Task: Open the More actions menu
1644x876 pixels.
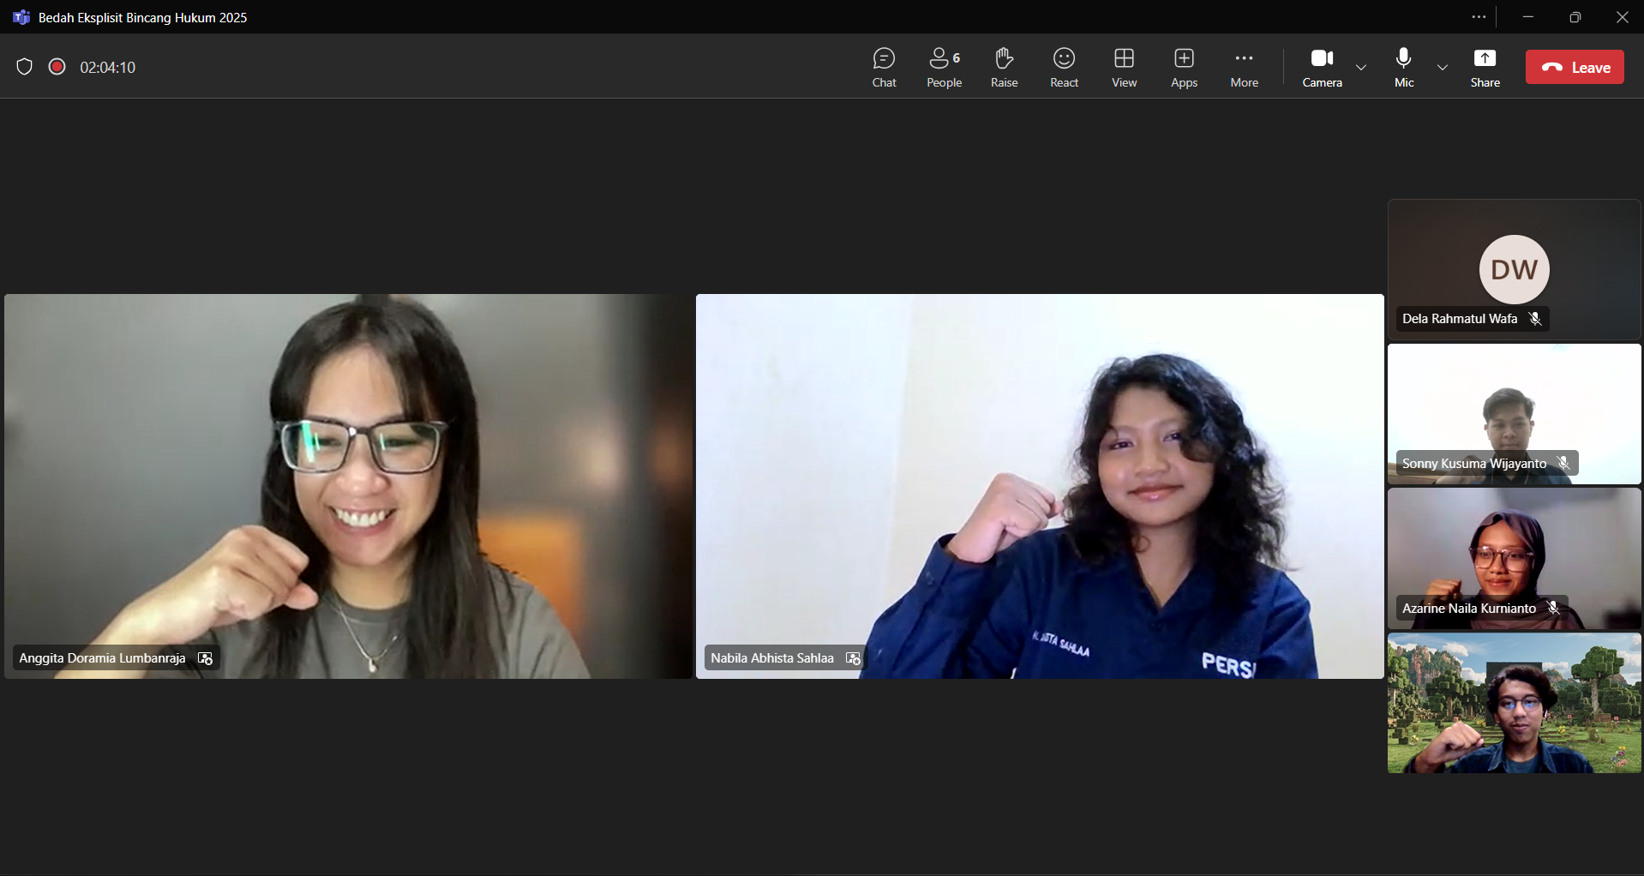Action: click(x=1244, y=68)
